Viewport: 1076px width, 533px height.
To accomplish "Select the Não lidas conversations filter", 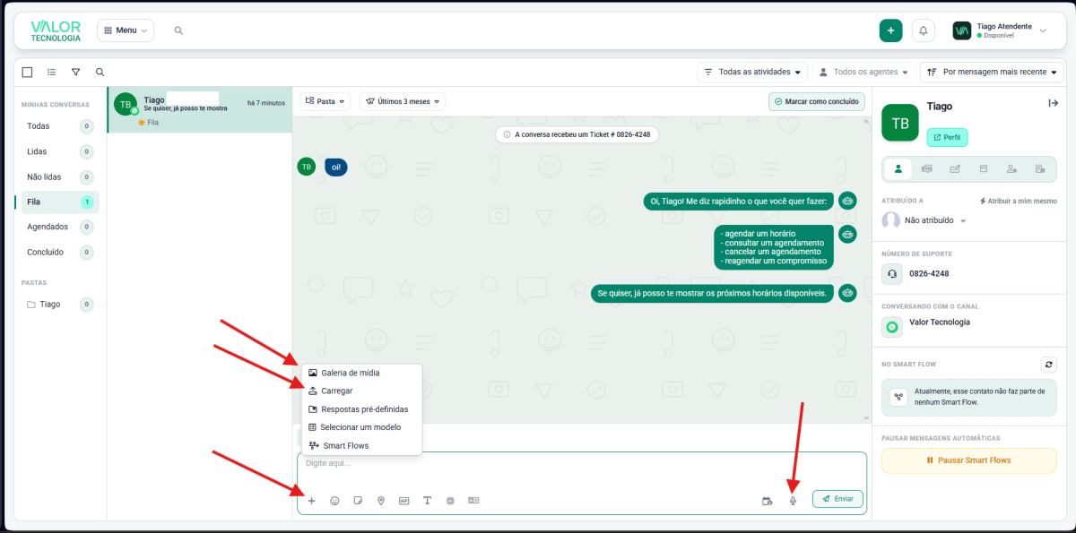I will click(x=60, y=176).
